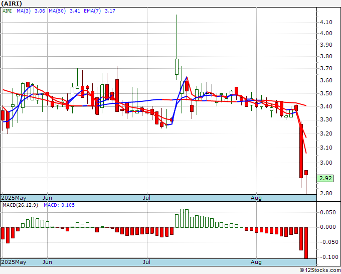The height and width of the screenshot is (274, 341).
Task: Select the 3.70 price axis label
Action: coord(326,68)
